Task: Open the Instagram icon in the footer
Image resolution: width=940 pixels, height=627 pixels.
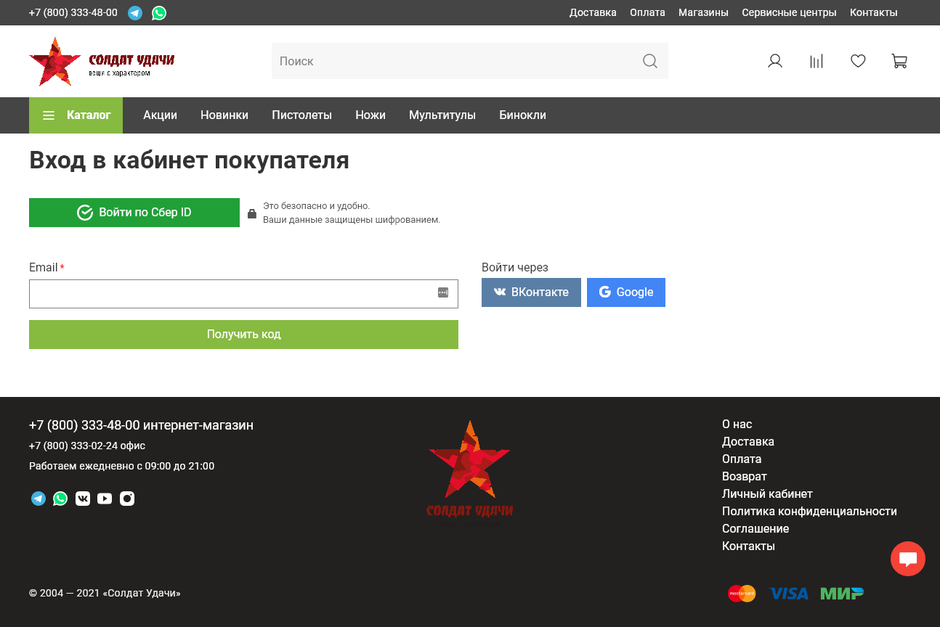Action: pyautogui.click(x=126, y=499)
